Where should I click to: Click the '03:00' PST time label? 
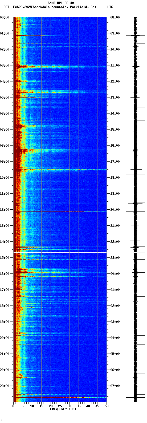[5, 65]
